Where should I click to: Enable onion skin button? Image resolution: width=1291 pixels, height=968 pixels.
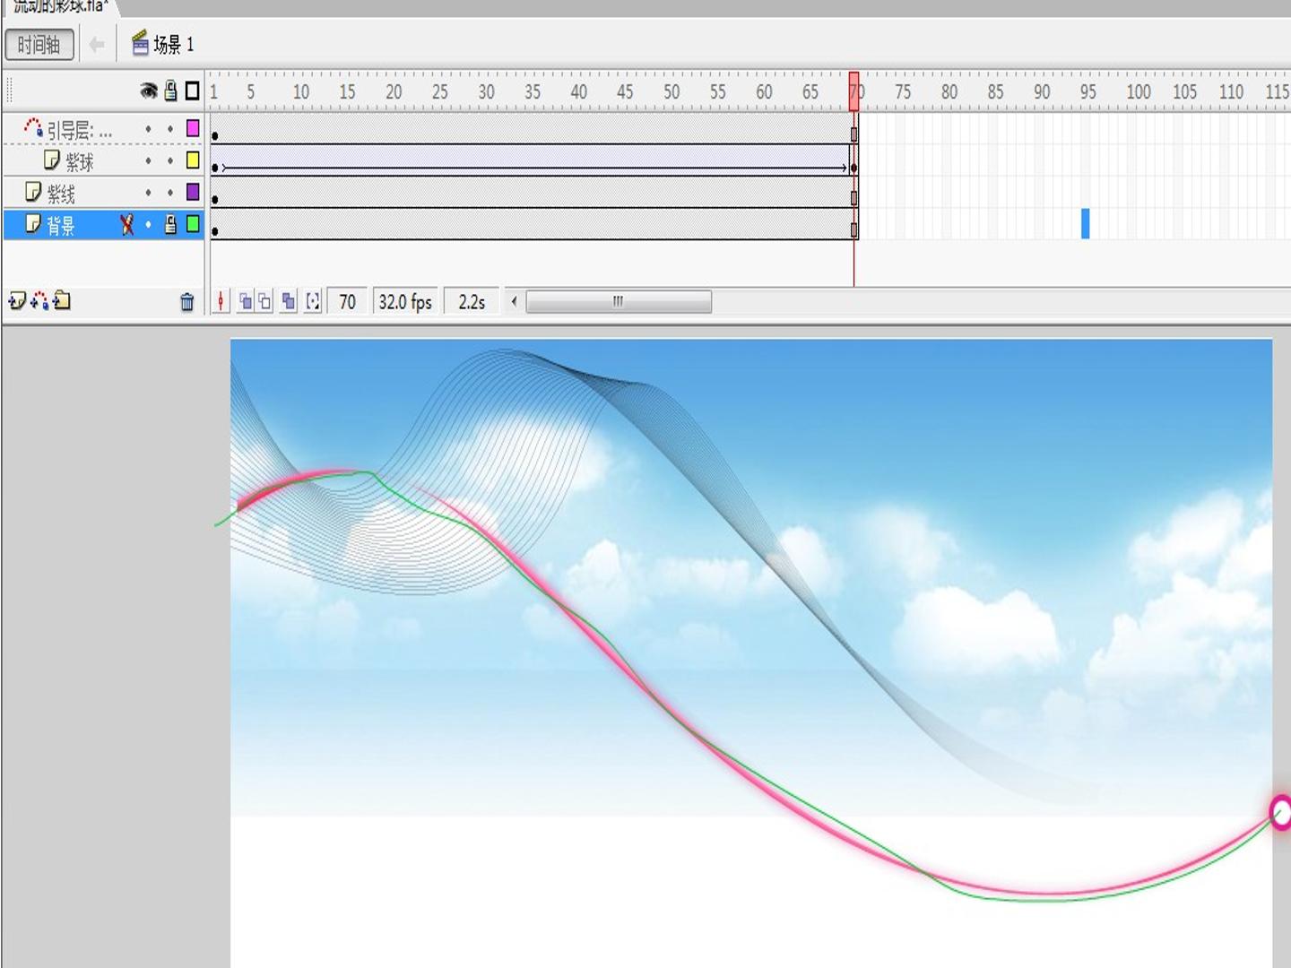click(245, 302)
